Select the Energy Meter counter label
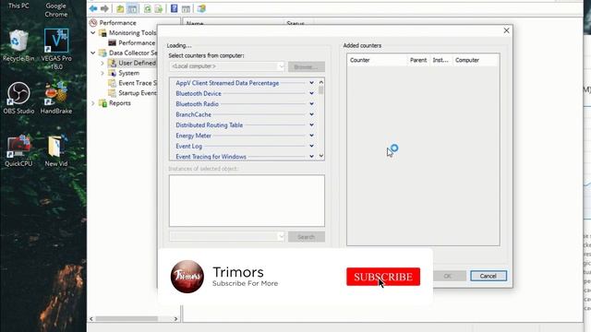Viewport: 591px width, 332px height. coord(193,136)
